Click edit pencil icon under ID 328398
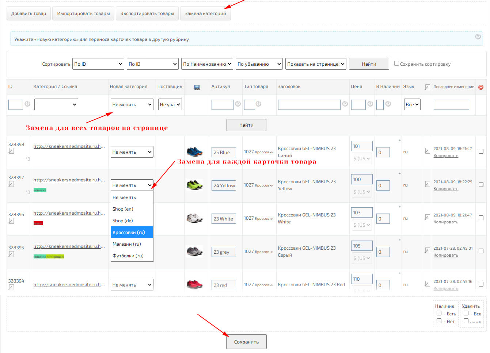 (x=11, y=151)
